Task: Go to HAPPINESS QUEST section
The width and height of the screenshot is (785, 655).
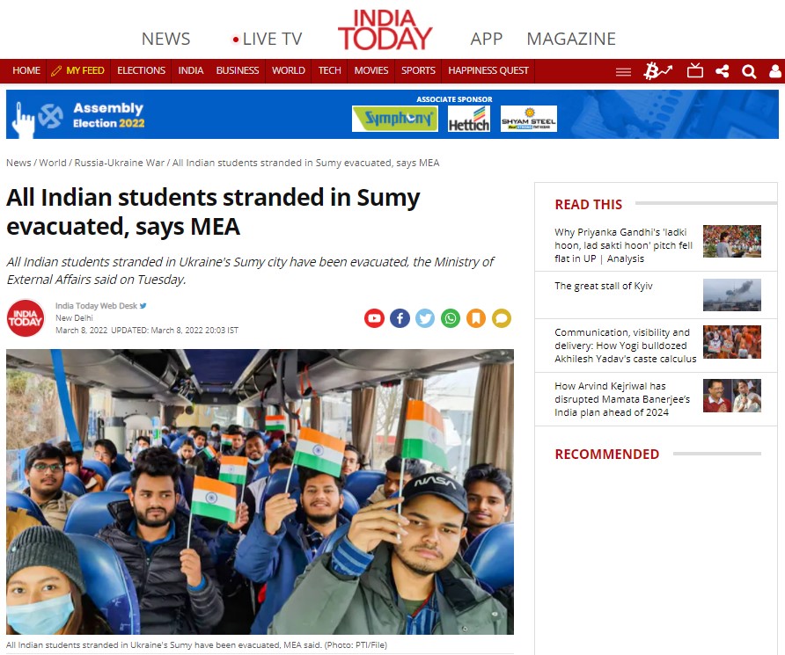Action: (488, 70)
